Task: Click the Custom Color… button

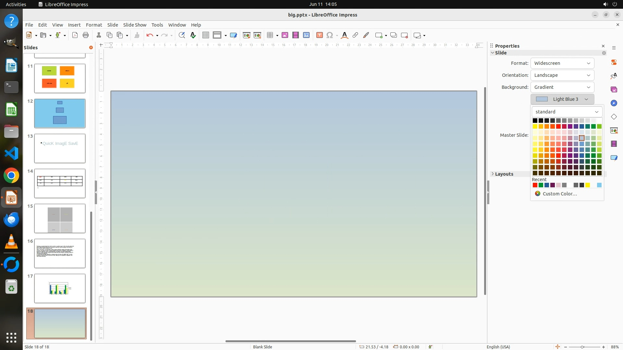Action: click(559, 194)
